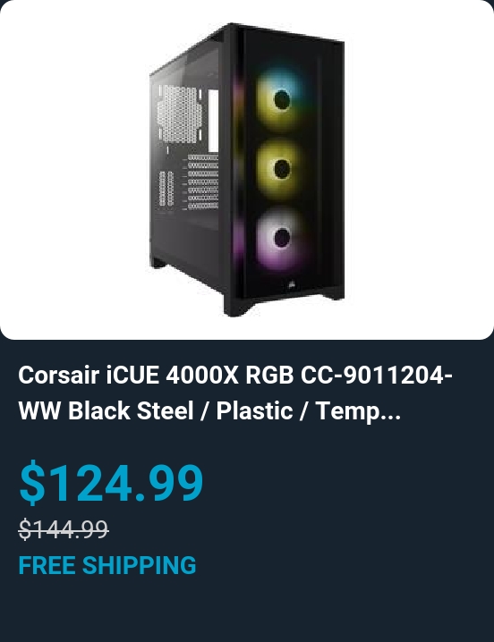Open the Corsair iCUE 4000X product image
Viewport: 494px width, 642px height.
tap(247, 170)
